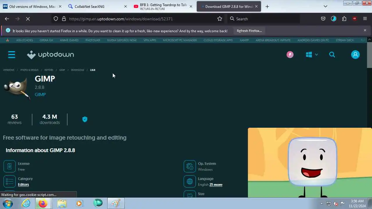Image resolution: width=372 pixels, height=209 pixels.
Task: Open MICROSOFT PC MANAGER trending link
Action: 180,40
